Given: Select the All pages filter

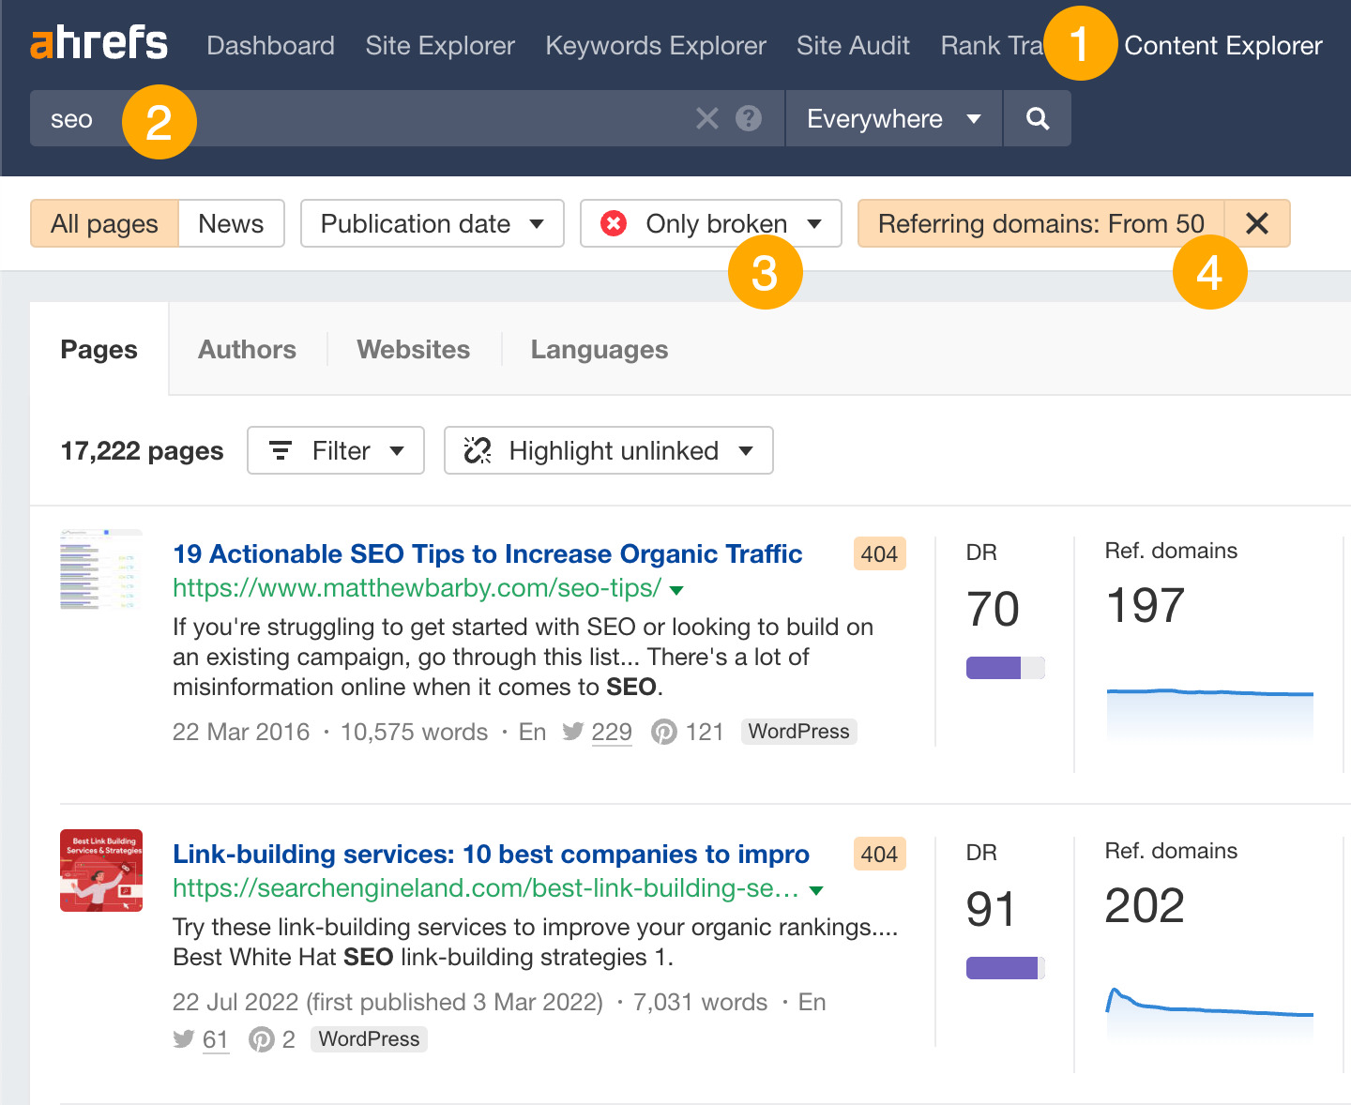Looking at the screenshot, I should coord(103,223).
